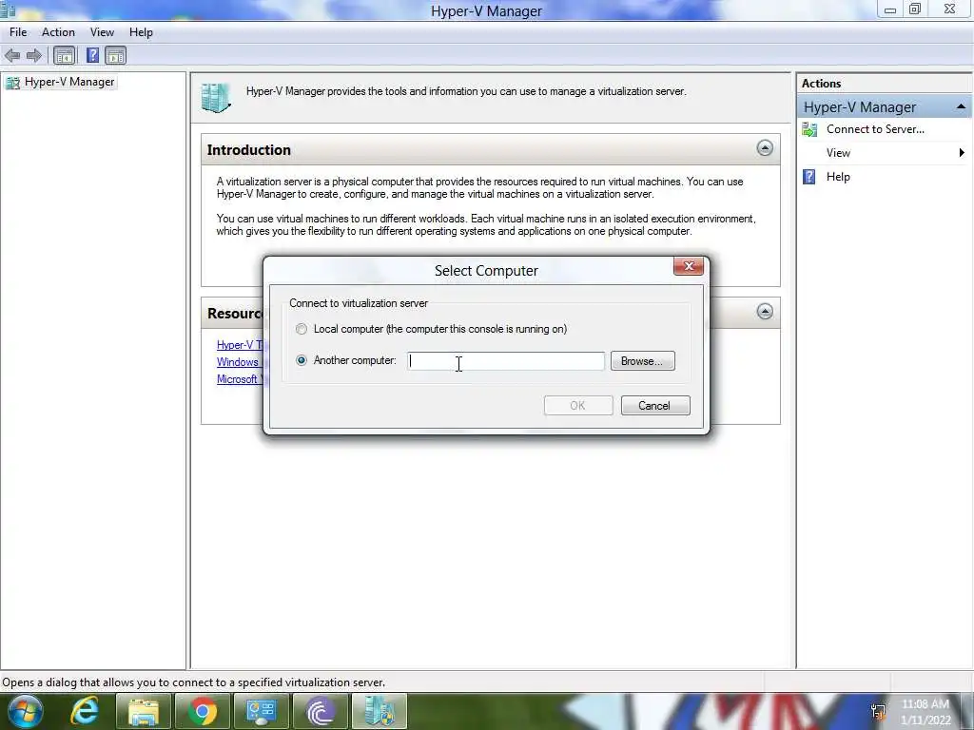Click the Actions pane header text

click(821, 84)
